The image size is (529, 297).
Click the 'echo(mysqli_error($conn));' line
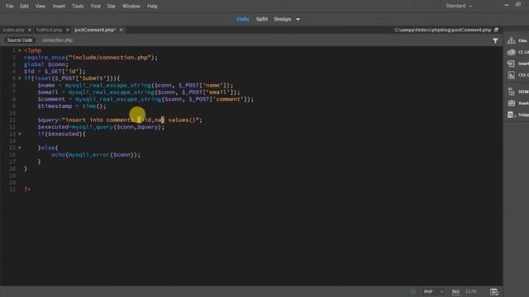[x=96, y=155]
